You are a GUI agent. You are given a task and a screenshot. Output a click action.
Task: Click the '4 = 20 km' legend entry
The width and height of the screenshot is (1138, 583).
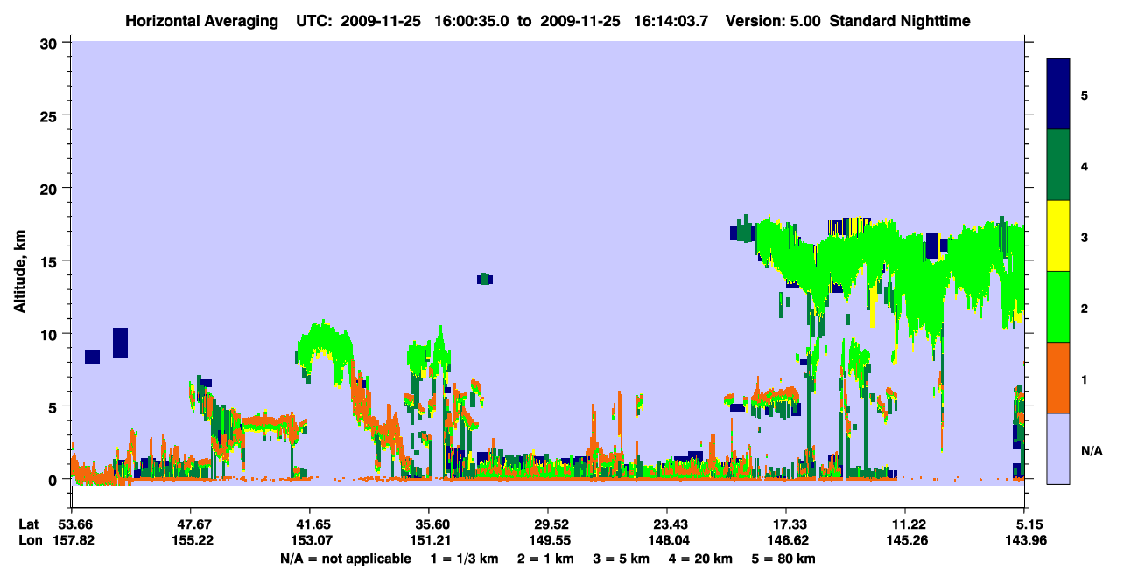pyautogui.click(x=700, y=559)
